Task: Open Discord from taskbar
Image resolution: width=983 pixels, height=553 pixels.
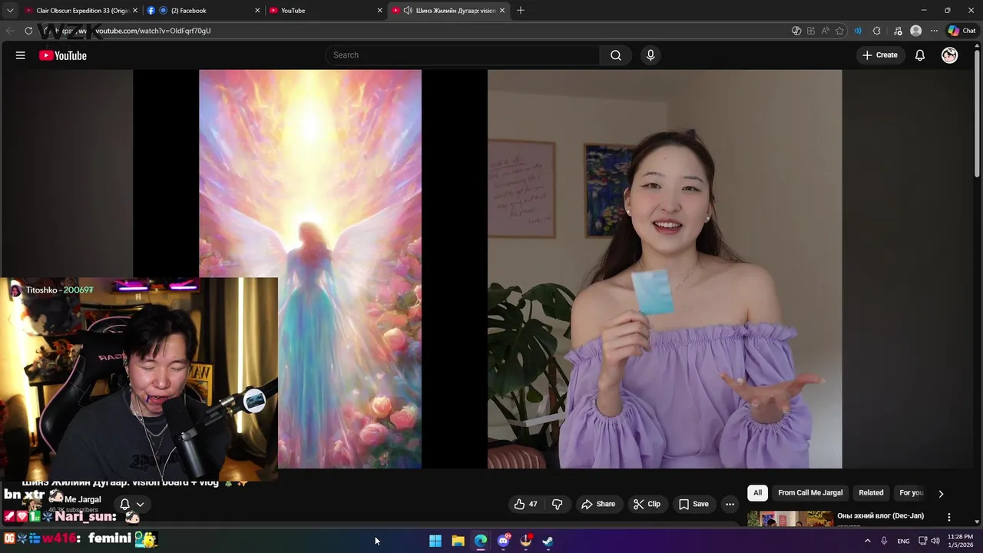Action: tap(504, 541)
